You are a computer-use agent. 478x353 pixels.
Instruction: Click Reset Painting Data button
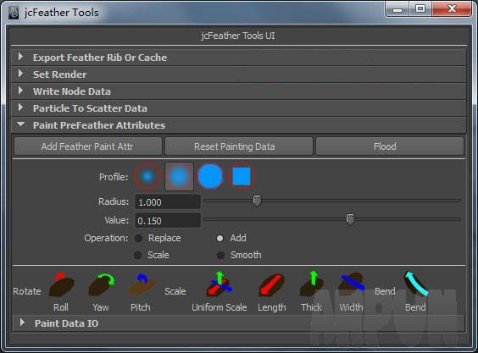[239, 146]
